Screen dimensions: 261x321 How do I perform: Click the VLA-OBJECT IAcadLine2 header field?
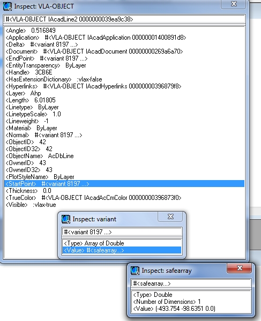click(x=124, y=19)
